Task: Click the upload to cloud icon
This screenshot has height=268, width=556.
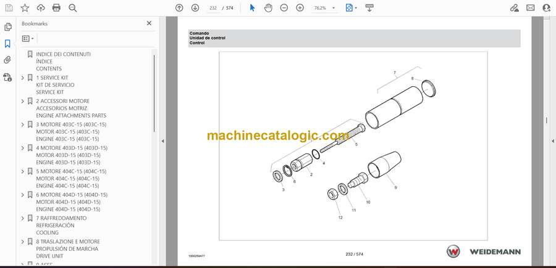Action: pos(41,8)
